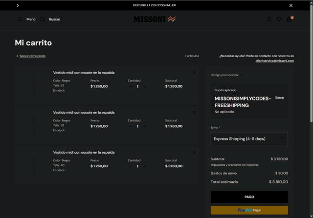Remove the Talla 38 dress item
Image resolution: width=313 pixels, height=218 pixels.
[194, 113]
